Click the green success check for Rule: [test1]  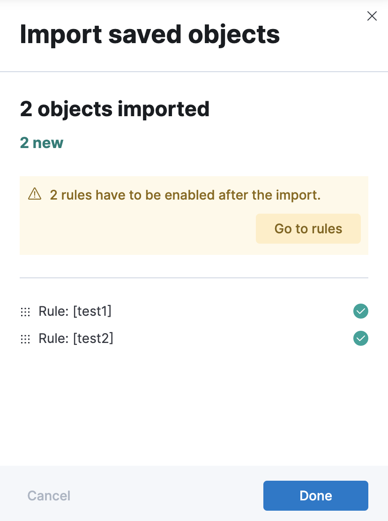pyautogui.click(x=360, y=311)
